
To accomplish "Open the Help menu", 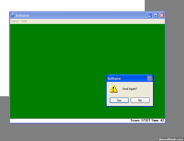I will point(24,21).
